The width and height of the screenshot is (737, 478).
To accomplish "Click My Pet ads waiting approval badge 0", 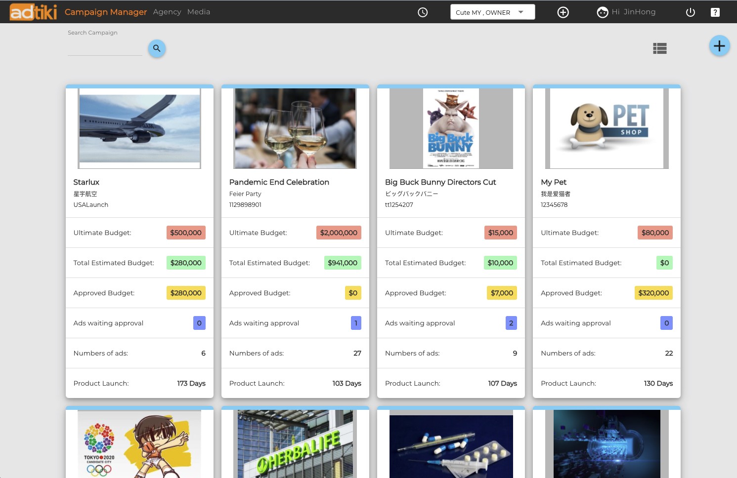I will [x=666, y=323].
